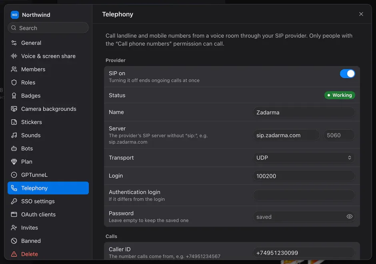Open OAuth clients section

pos(48,214)
